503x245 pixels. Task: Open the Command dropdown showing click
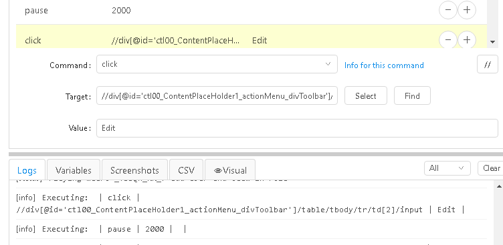click(x=217, y=64)
